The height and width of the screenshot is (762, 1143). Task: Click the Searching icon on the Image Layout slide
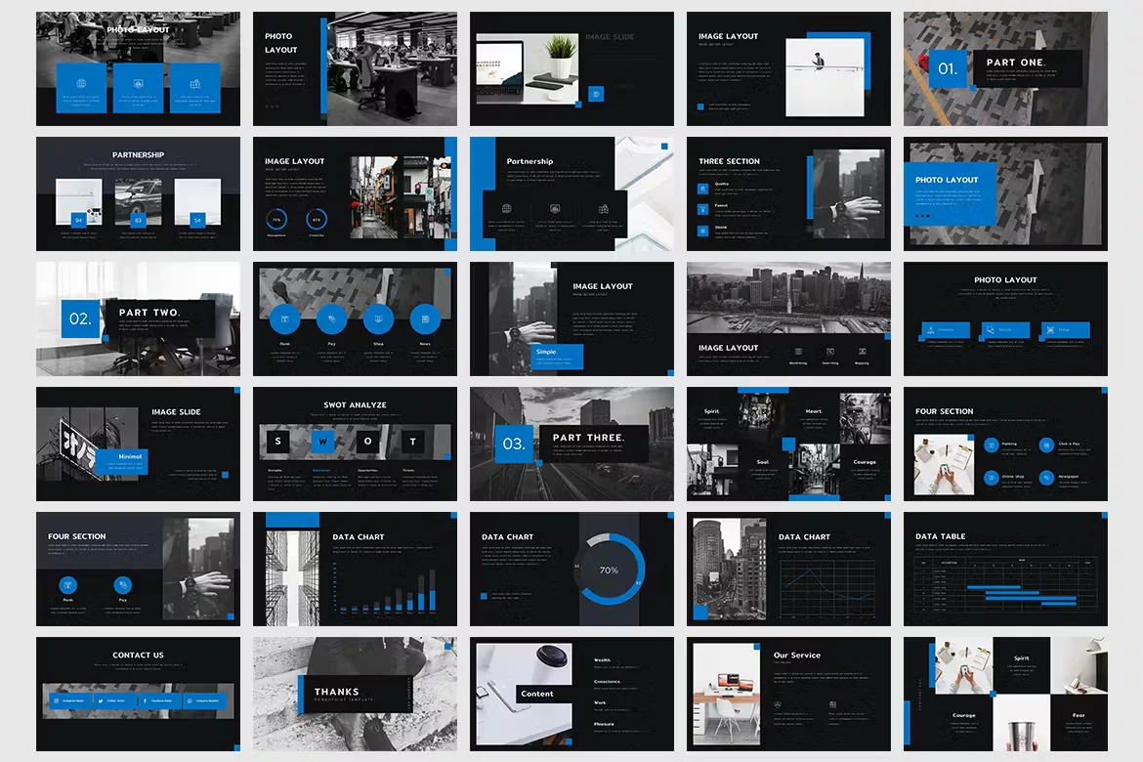[830, 351]
